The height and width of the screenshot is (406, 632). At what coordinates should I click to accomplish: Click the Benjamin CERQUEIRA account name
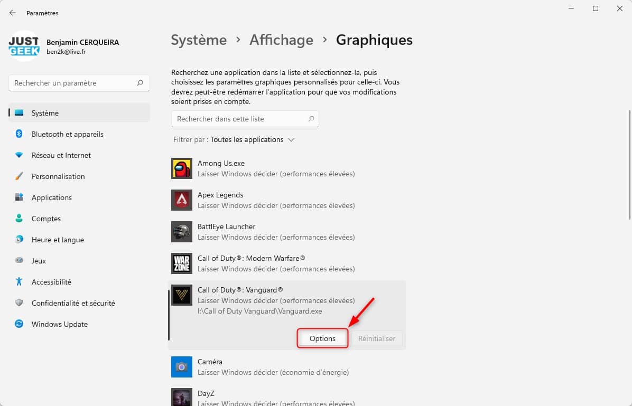(82, 42)
